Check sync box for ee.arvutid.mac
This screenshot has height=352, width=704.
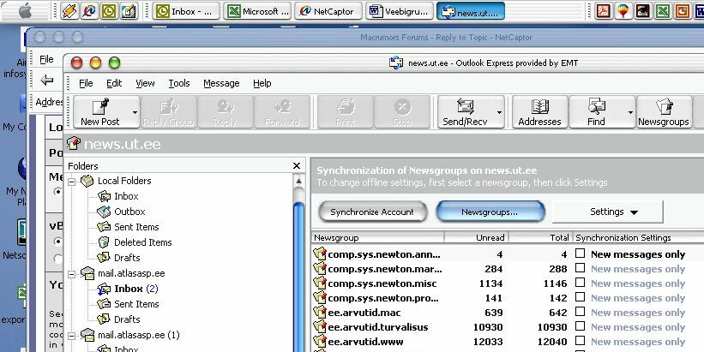580,311
